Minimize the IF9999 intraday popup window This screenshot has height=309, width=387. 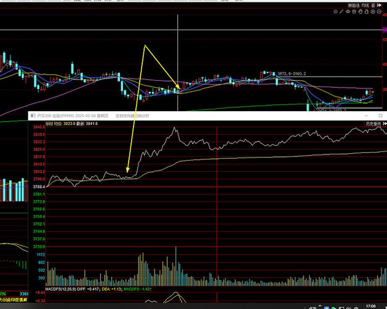point(367,116)
